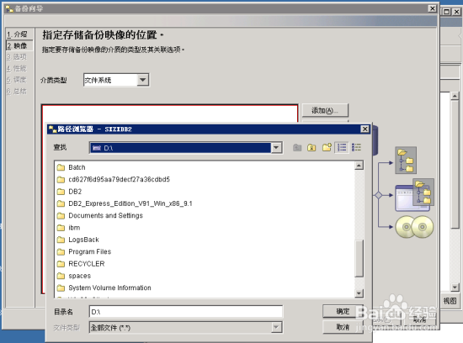
Task: Select the ibm folder icon
Action: (61, 228)
